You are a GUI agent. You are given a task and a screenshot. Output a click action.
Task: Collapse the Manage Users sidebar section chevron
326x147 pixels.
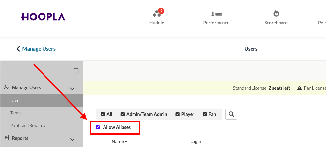pos(72,89)
